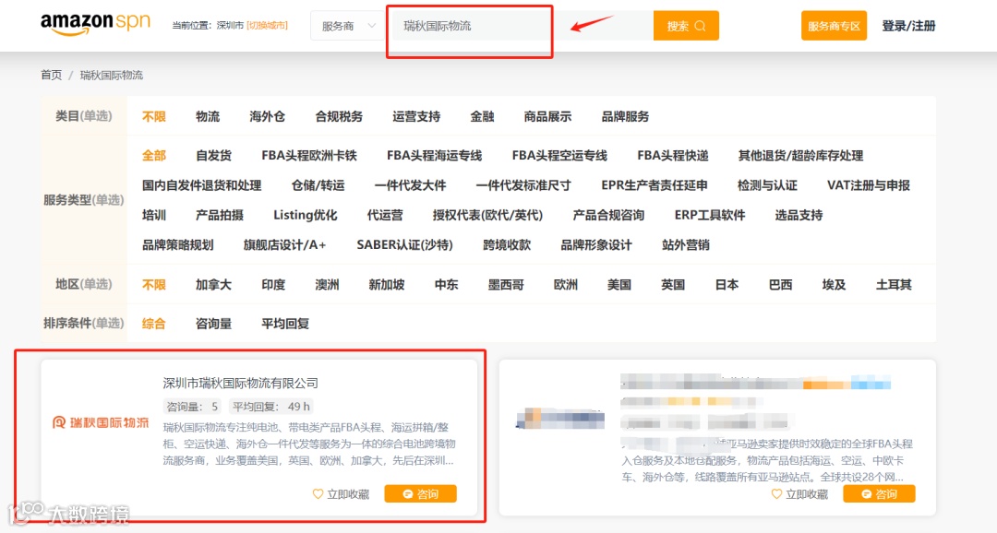Pick 国内自发件退货和处理 service type
This screenshot has width=997, height=533.
click(x=201, y=184)
